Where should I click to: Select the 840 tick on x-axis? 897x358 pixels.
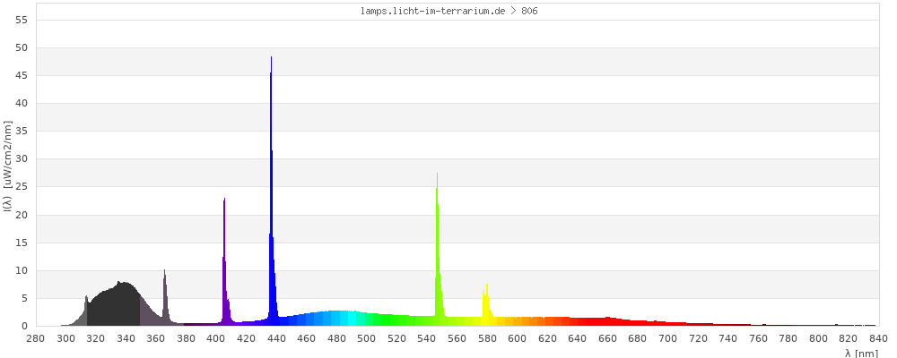pyautogui.click(x=878, y=337)
